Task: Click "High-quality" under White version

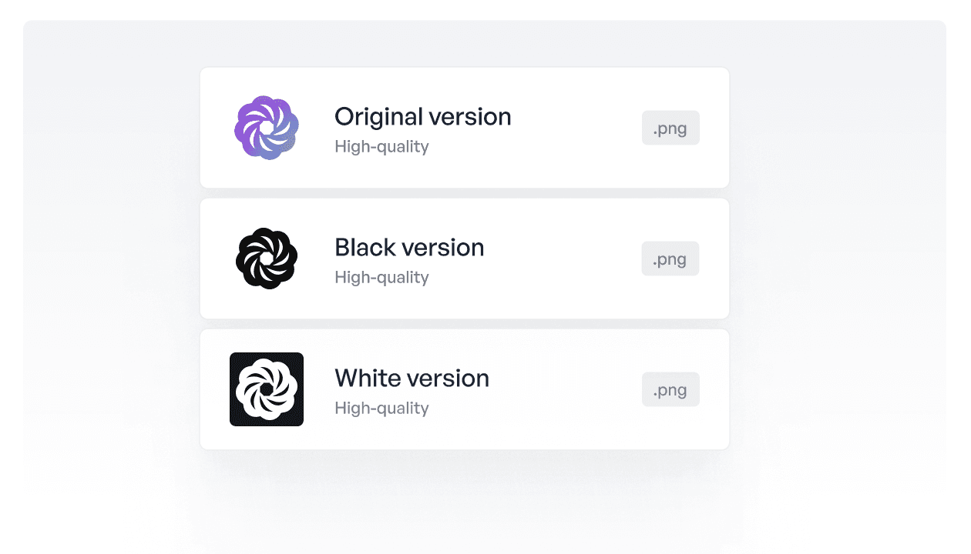Action: click(x=381, y=409)
